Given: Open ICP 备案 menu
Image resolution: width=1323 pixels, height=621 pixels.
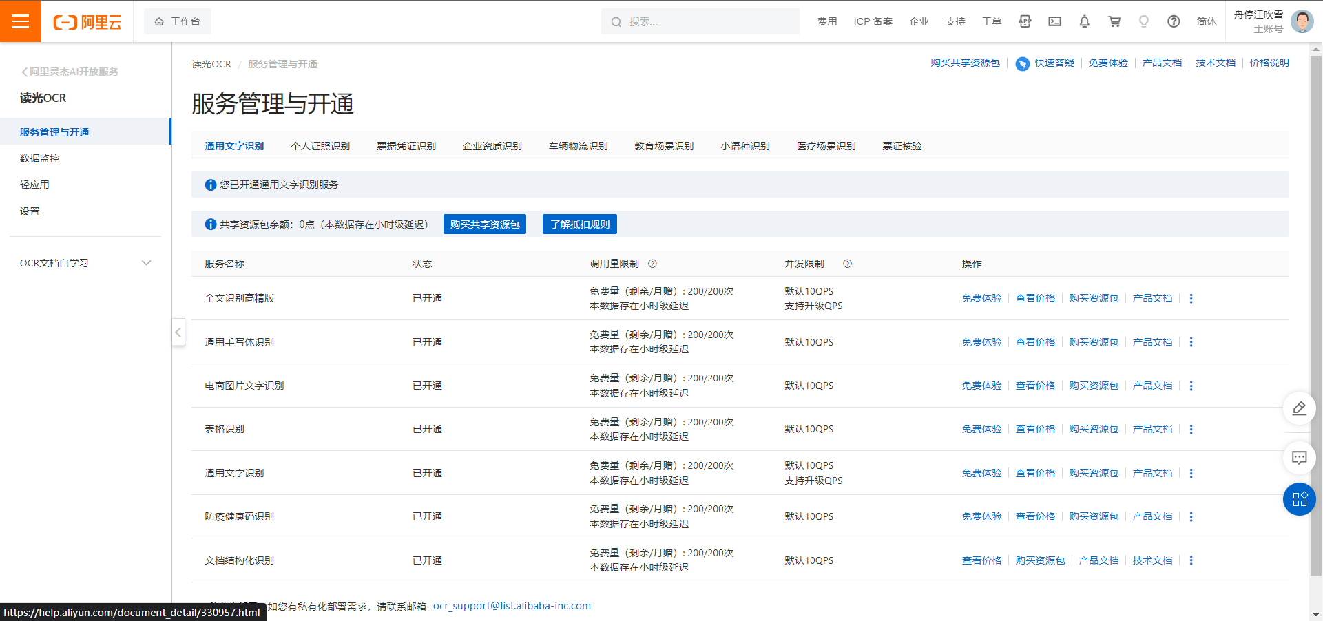Looking at the screenshot, I should coord(873,21).
